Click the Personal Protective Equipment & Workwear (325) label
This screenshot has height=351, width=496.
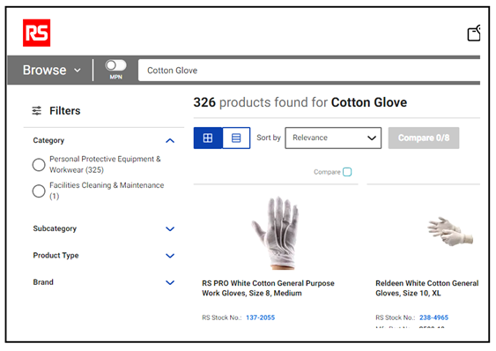[x=105, y=164]
